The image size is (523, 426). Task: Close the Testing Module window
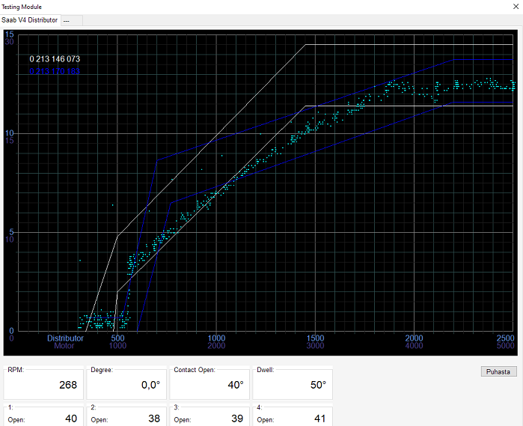[516, 6]
